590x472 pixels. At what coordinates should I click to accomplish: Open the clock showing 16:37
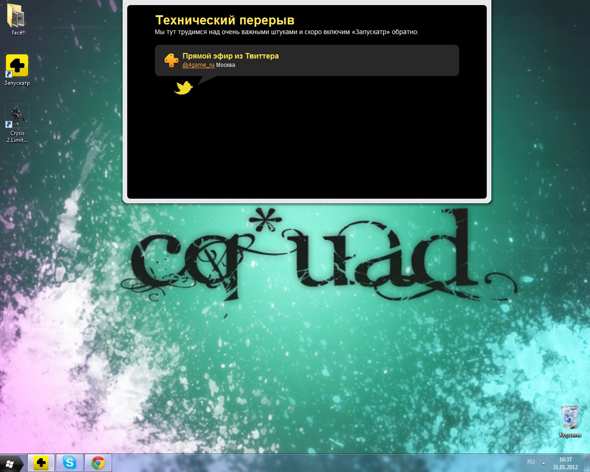coord(565,460)
